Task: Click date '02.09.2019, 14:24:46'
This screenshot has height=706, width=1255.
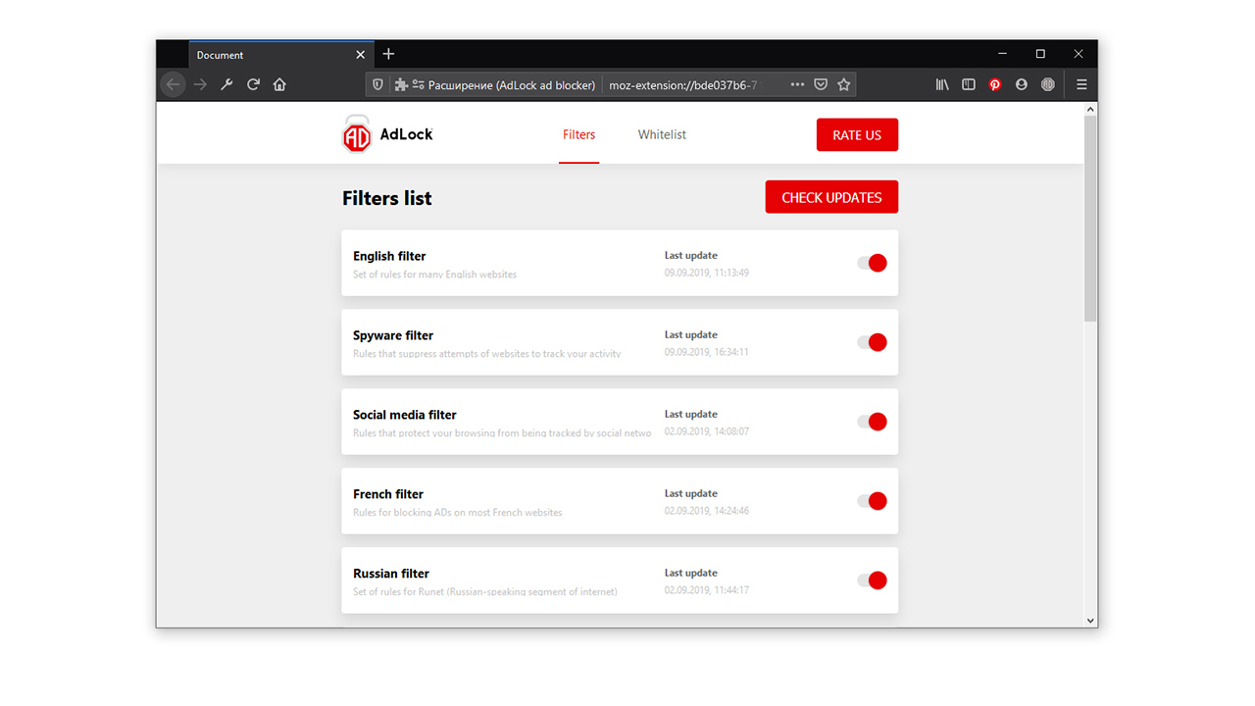Action: point(707,511)
